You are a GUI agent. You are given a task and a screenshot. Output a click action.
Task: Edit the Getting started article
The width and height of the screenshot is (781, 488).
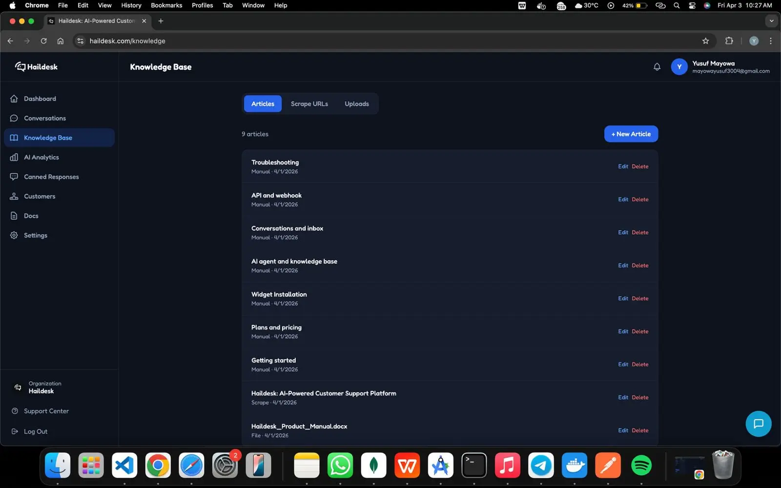623,365
